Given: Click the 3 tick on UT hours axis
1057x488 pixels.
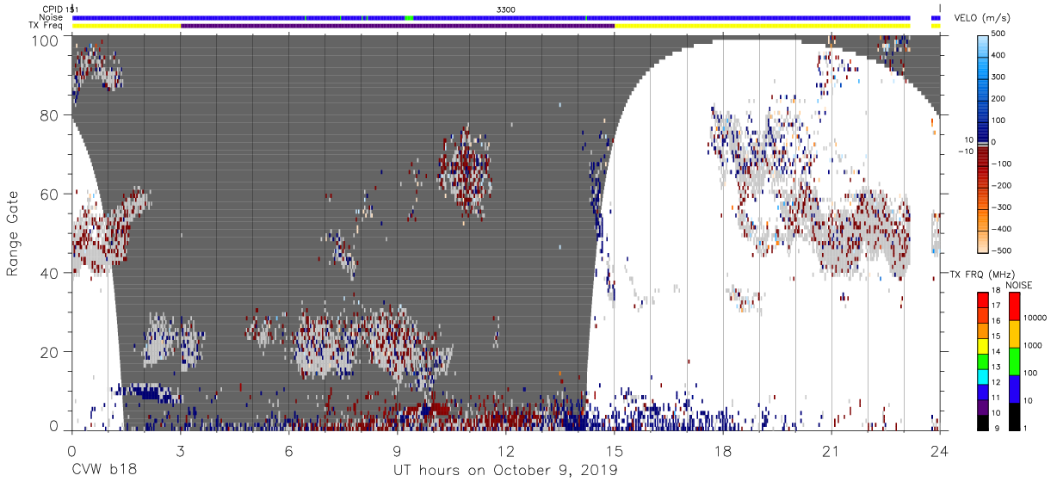Looking at the screenshot, I should tap(180, 450).
